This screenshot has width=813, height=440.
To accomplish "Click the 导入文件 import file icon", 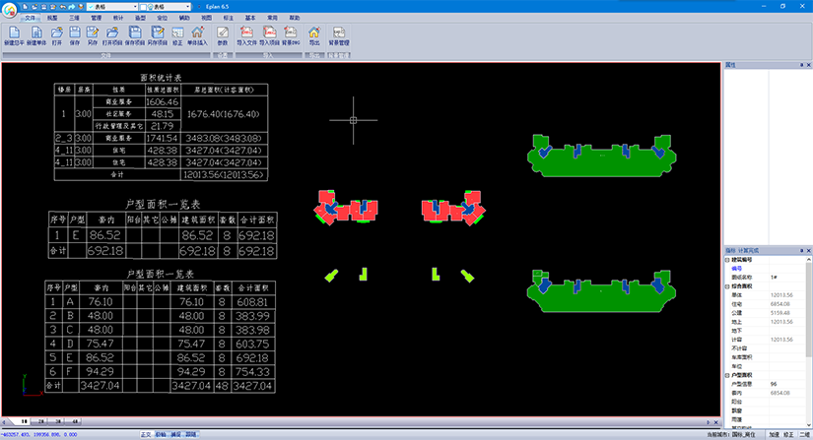I will coord(245,36).
